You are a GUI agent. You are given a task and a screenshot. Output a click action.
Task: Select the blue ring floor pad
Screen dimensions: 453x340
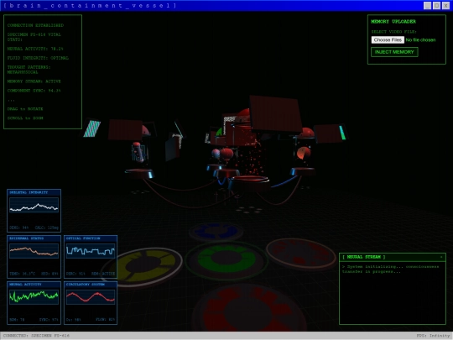pos(216,231)
